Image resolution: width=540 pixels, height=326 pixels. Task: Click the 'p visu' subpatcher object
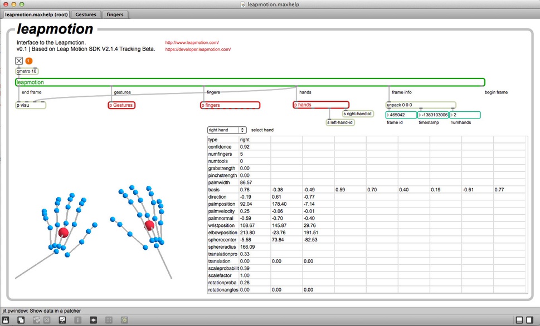click(31, 105)
